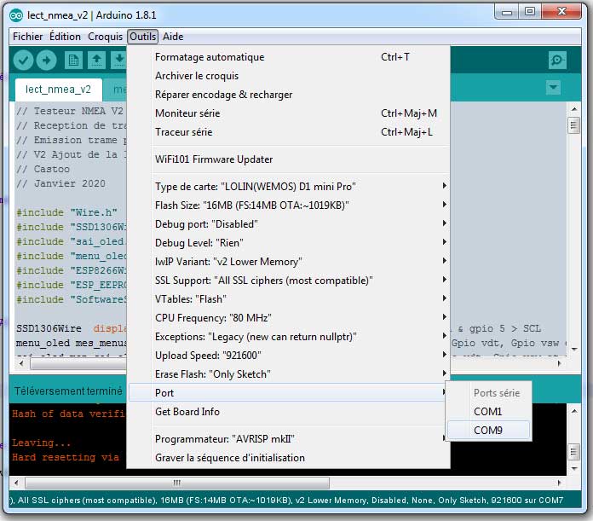Viewport: 593px width, 521px height.
Task: Launch WiFi101 Firmware Updater
Action: coord(288,159)
